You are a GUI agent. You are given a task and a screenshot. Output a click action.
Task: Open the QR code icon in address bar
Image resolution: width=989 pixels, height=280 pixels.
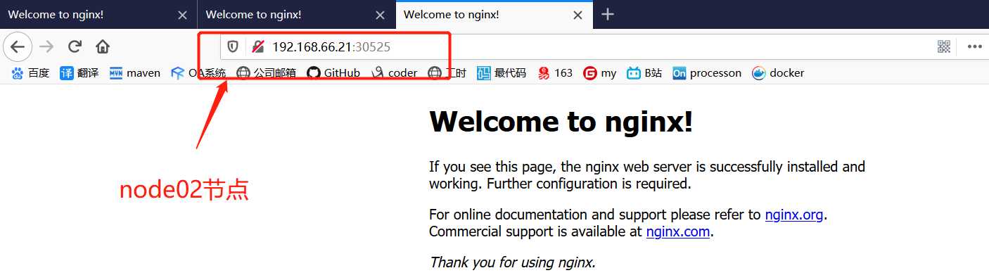pos(944,47)
